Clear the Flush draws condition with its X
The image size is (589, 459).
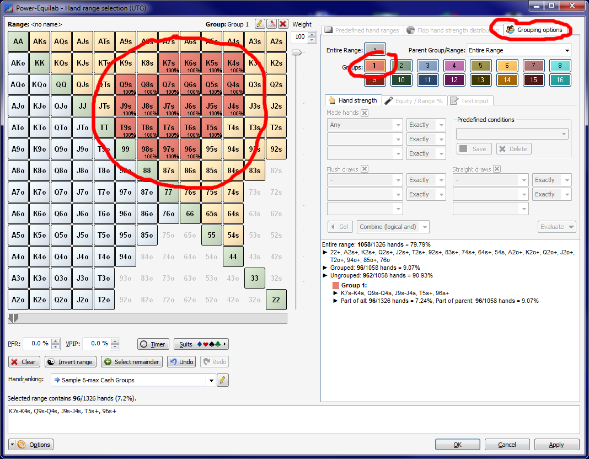coord(365,169)
